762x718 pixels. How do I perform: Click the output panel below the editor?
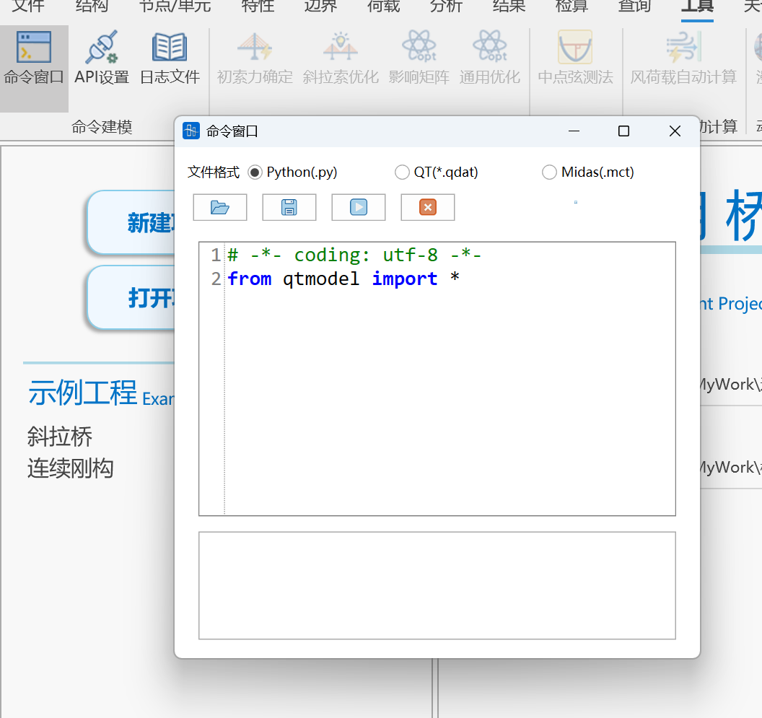point(437,585)
